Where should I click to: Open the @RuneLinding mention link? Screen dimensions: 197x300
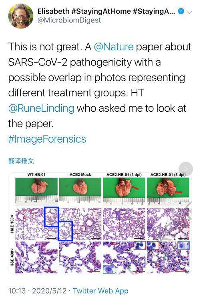(41, 108)
